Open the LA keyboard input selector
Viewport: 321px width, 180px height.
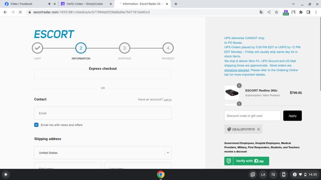click(x=263, y=174)
